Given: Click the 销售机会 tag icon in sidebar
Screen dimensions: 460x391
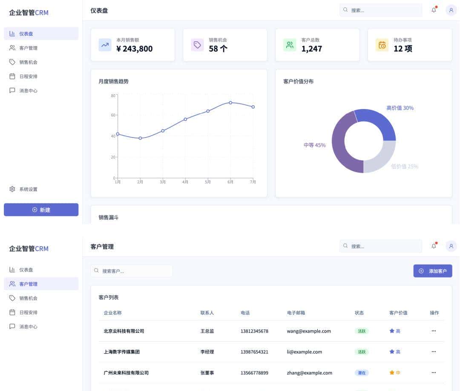Looking at the screenshot, I should coord(13,62).
